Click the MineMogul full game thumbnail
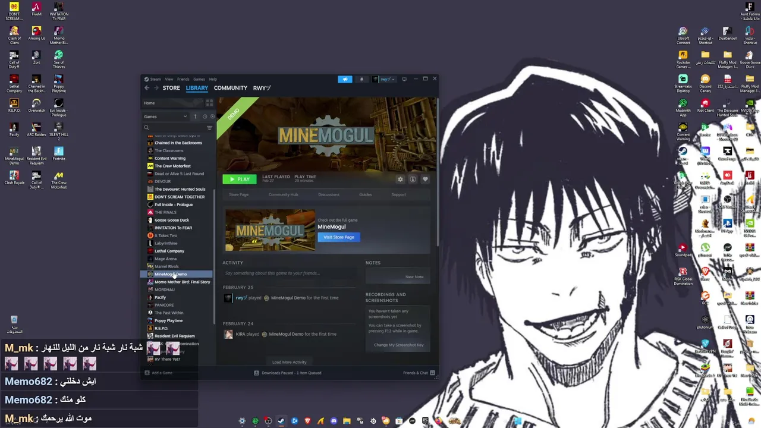Viewport: 761px width, 428px height. tap(270, 230)
